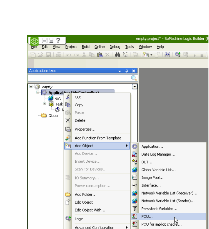This screenshot has height=229, width=209.
Task: Click the Undo arrow in toolbar
Action: [x=69, y=55]
